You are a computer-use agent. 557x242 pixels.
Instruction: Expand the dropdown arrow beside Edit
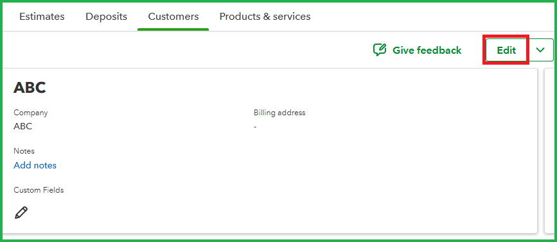pyautogui.click(x=540, y=50)
